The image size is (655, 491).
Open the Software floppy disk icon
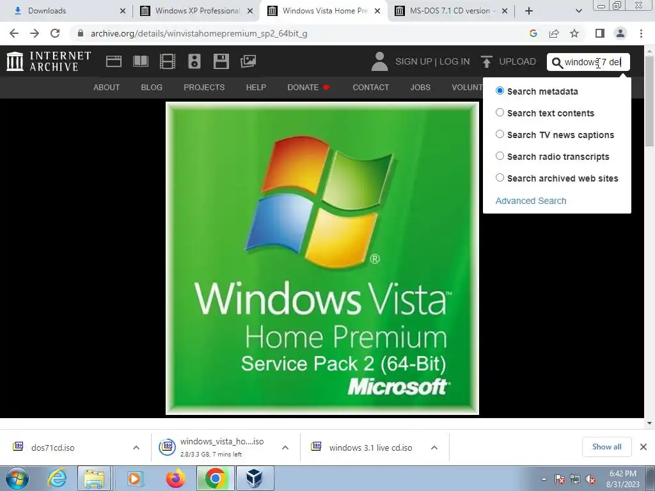point(221,61)
